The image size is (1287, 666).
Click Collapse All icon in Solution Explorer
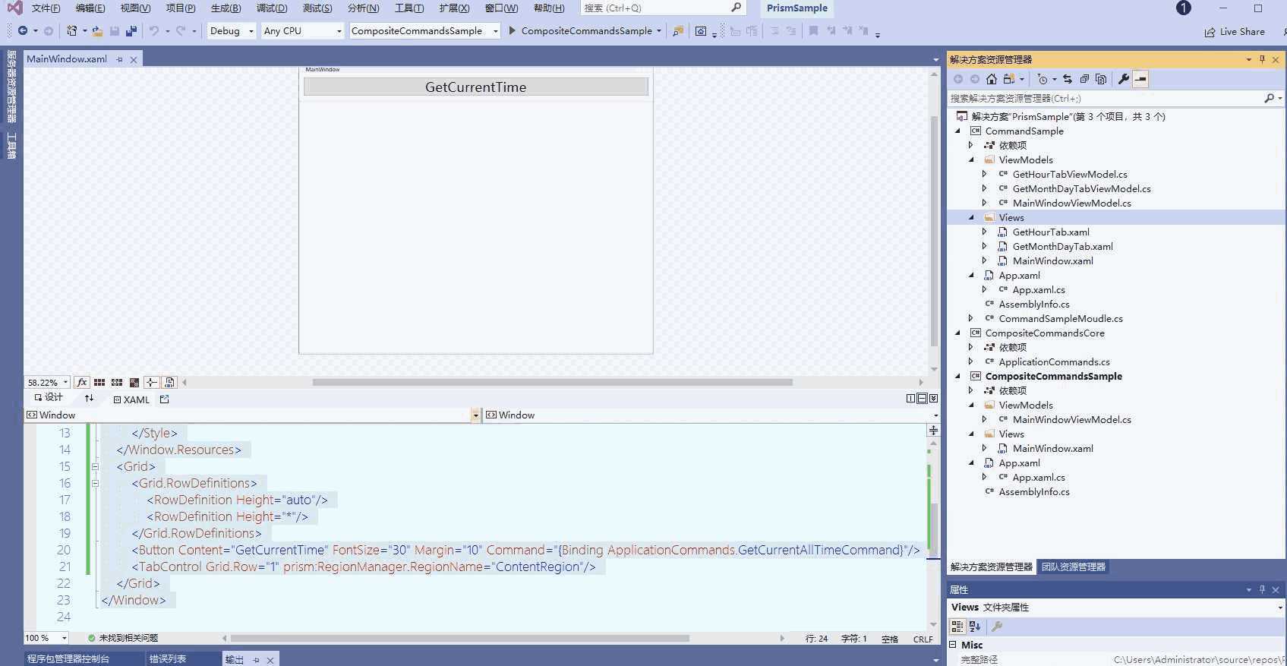tap(1084, 79)
